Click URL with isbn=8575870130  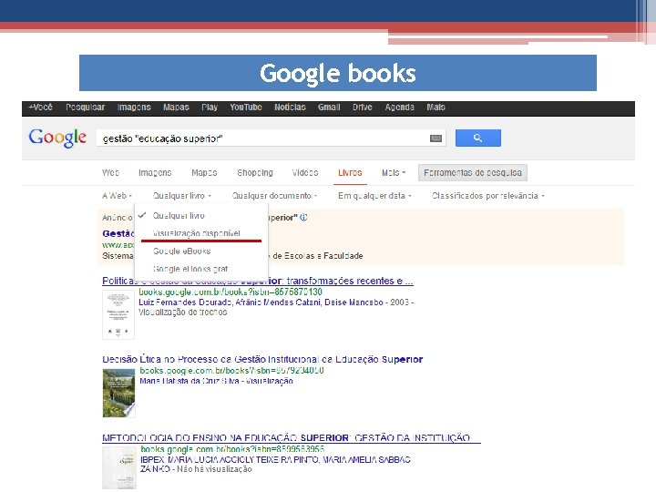click(231, 292)
